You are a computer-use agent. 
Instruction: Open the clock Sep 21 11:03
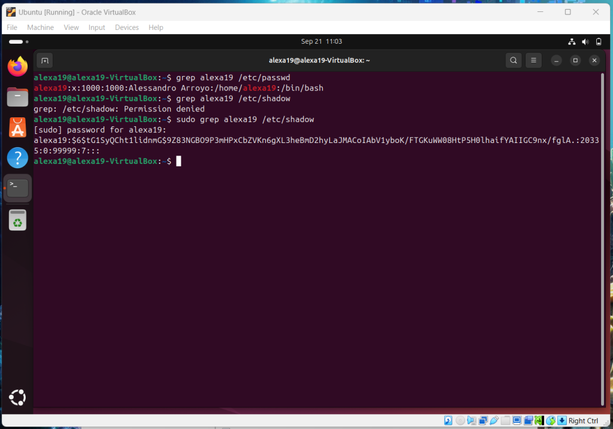click(321, 42)
